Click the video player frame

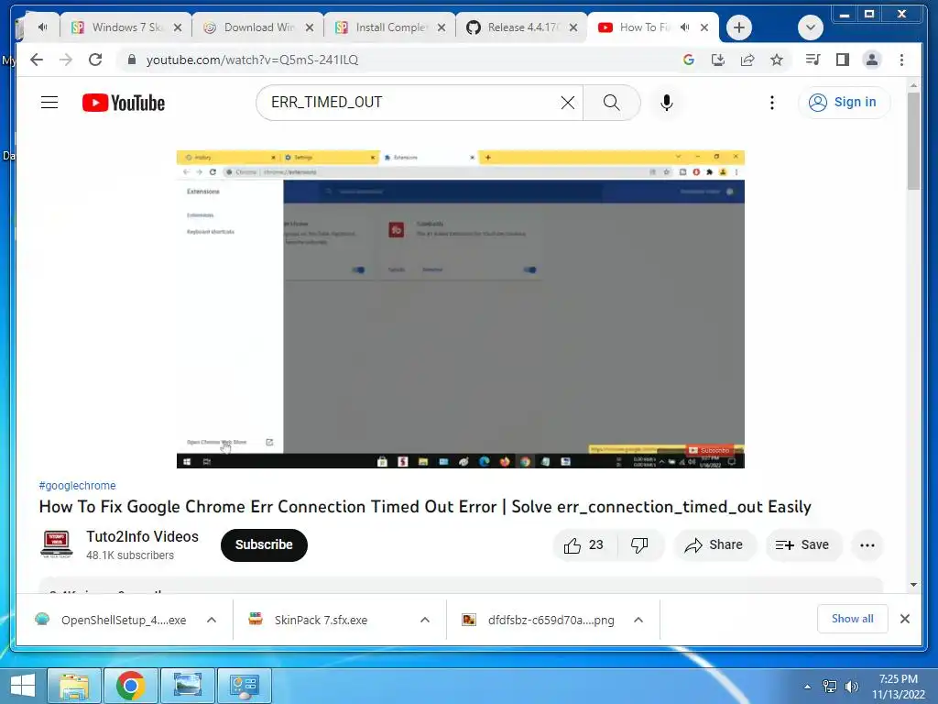point(460,309)
